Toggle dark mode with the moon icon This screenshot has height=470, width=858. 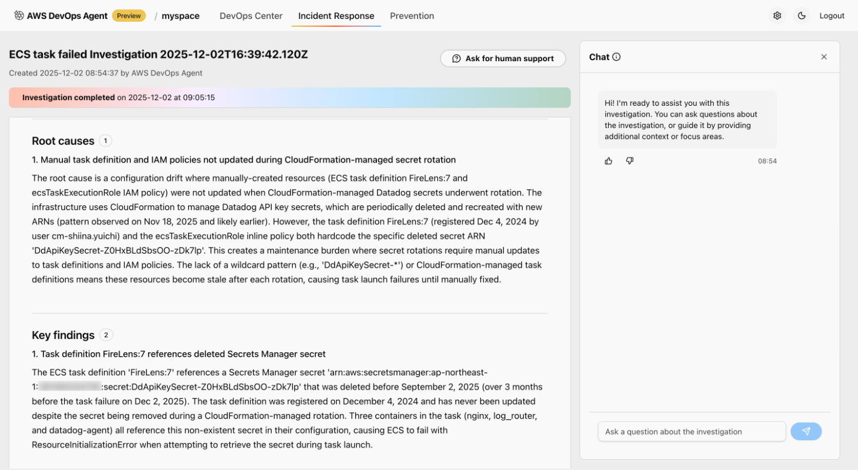(x=802, y=16)
